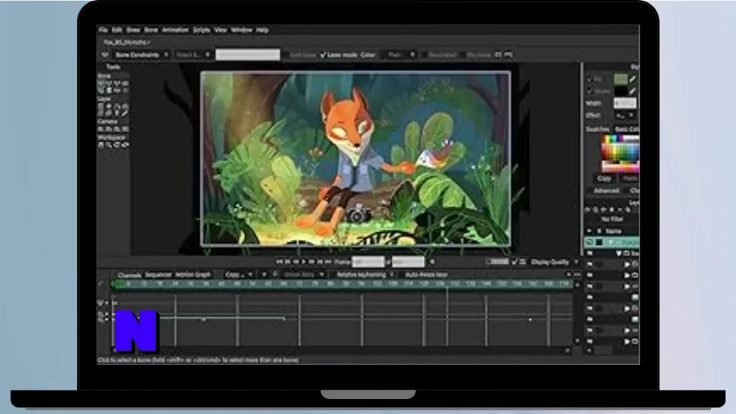The width and height of the screenshot is (736, 414).
Task: Toggle Auto-freeze keys option
Action: pos(426,275)
